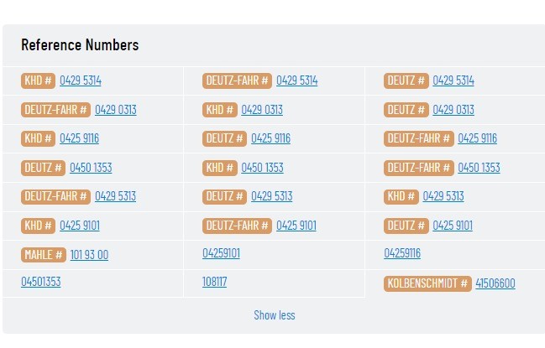Open KOLBENSCHMIDT reference number 41506600

tap(495, 283)
